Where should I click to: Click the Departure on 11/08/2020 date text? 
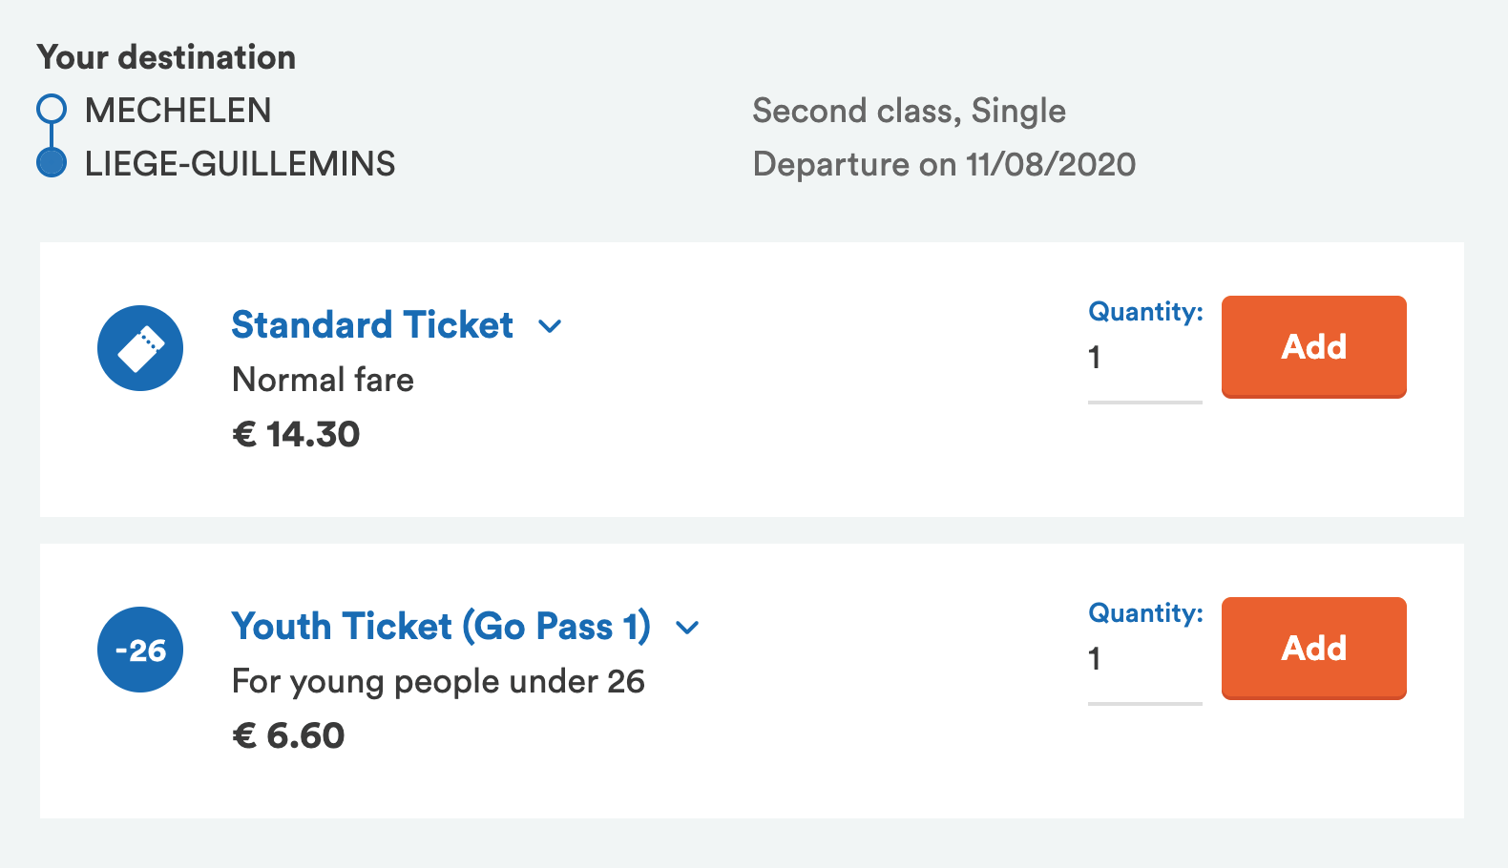point(944,164)
